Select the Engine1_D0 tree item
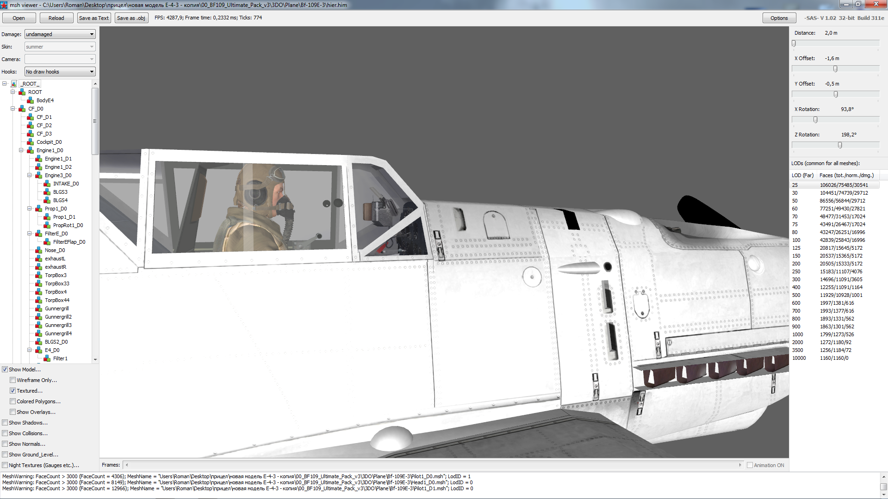The width and height of the screenshot is (888, 499). [50, 150]
